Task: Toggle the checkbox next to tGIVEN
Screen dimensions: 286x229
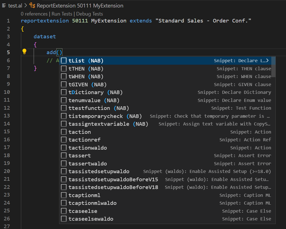Action: [x=64, y=84]
